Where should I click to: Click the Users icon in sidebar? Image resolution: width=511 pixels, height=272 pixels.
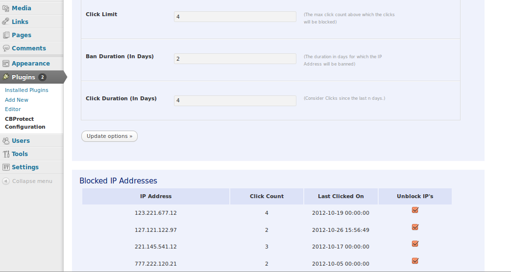click(6, 141)
